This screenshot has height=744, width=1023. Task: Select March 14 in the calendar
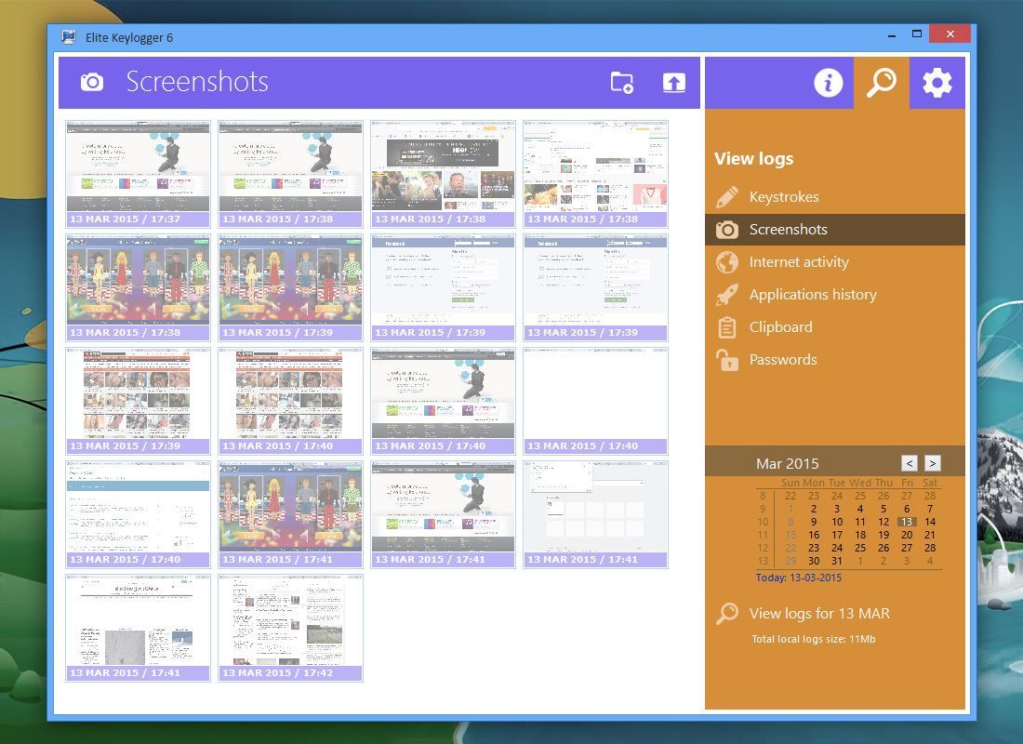click(930, 522)
